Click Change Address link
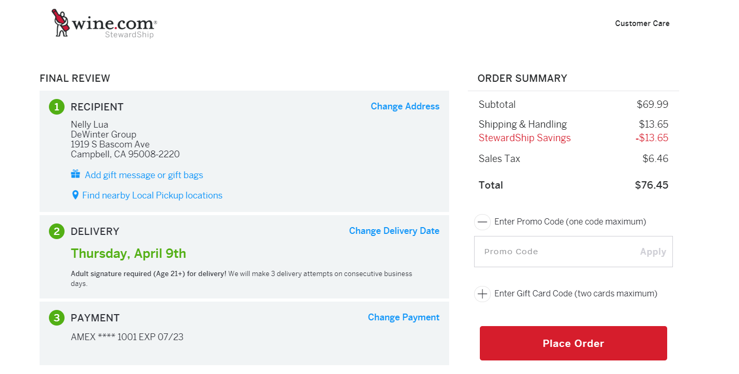This screenshot has height=374, width=739. pos(405,106)
